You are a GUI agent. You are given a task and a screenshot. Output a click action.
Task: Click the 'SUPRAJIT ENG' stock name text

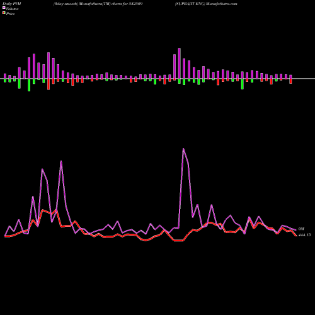pyautogui.click(x=190, y=4)
